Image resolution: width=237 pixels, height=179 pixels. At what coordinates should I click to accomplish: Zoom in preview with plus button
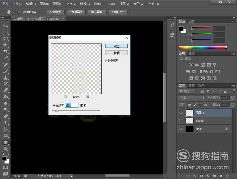[87, 97]
